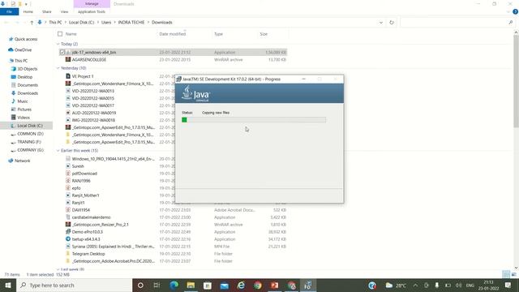This screenshot has width=519, height=292.
Task: Open TRANING (F:) drive in sidebar
Action: [29, 142]
